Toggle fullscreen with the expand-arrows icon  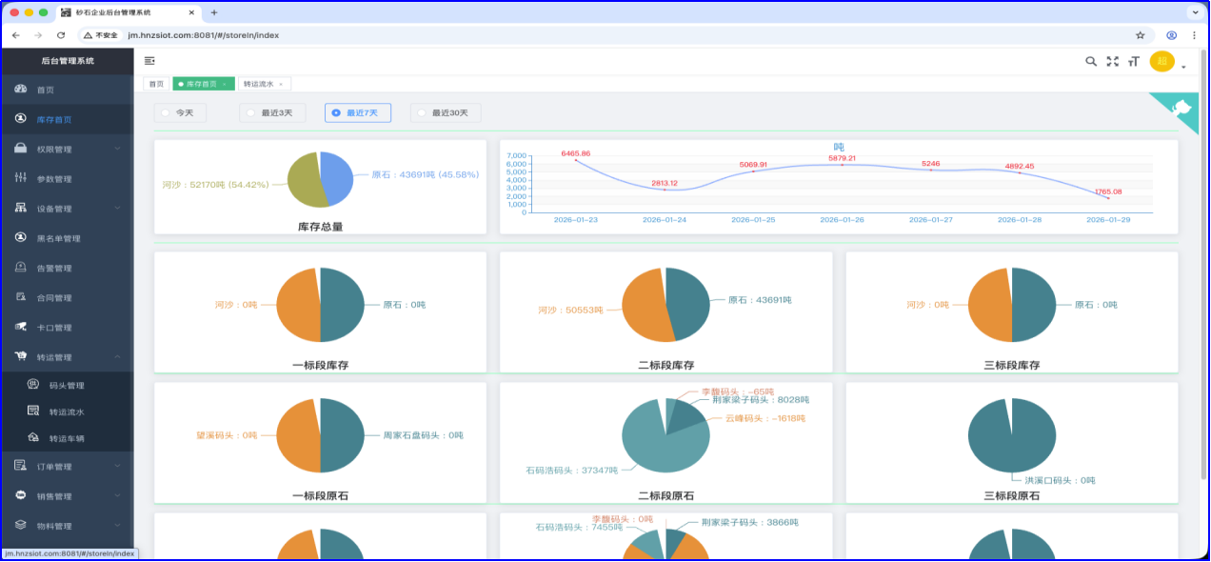coord(1112,61)
